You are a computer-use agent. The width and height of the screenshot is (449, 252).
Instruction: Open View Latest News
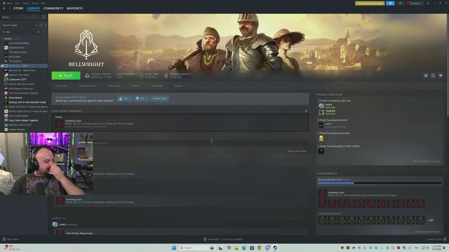click(x=297, y=151)
